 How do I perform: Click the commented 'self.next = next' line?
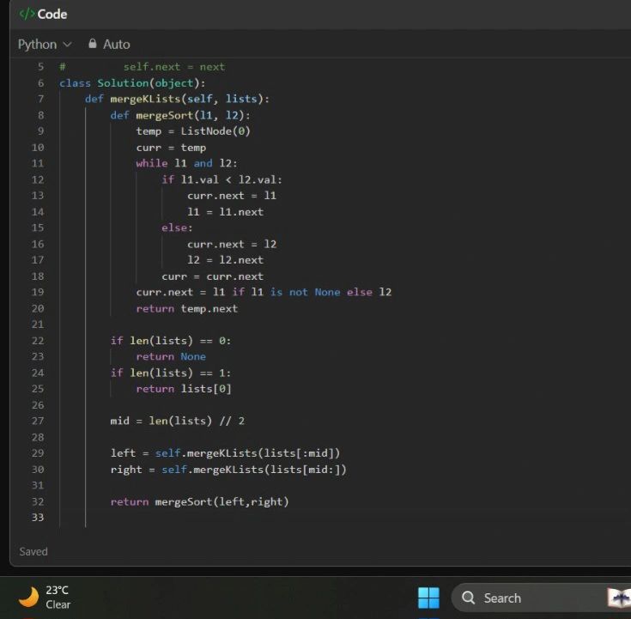pos(142,67)
